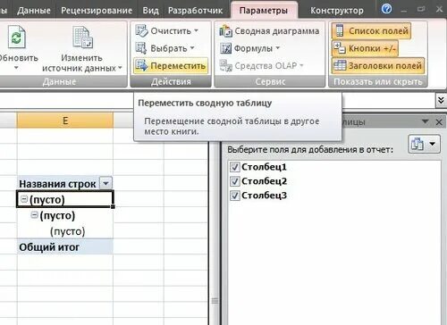
Task: Switch to the Параметры ribbon tab
Action: pos(264,11)
